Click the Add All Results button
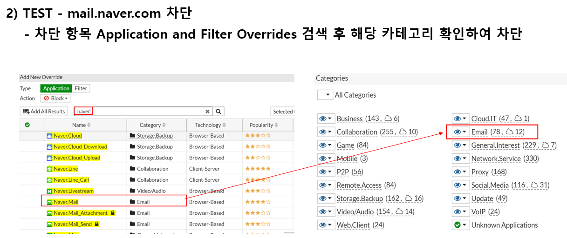 (x=44, y=112)
